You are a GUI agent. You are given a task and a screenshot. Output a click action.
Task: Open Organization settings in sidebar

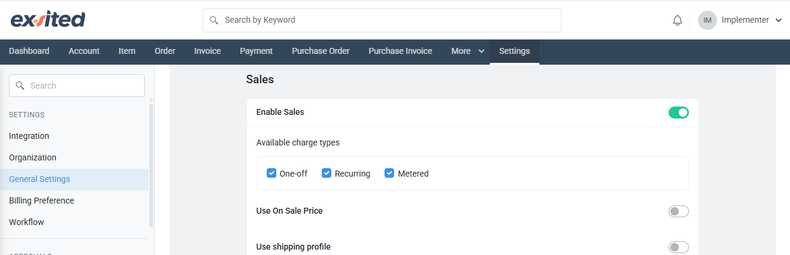[74, 157]
